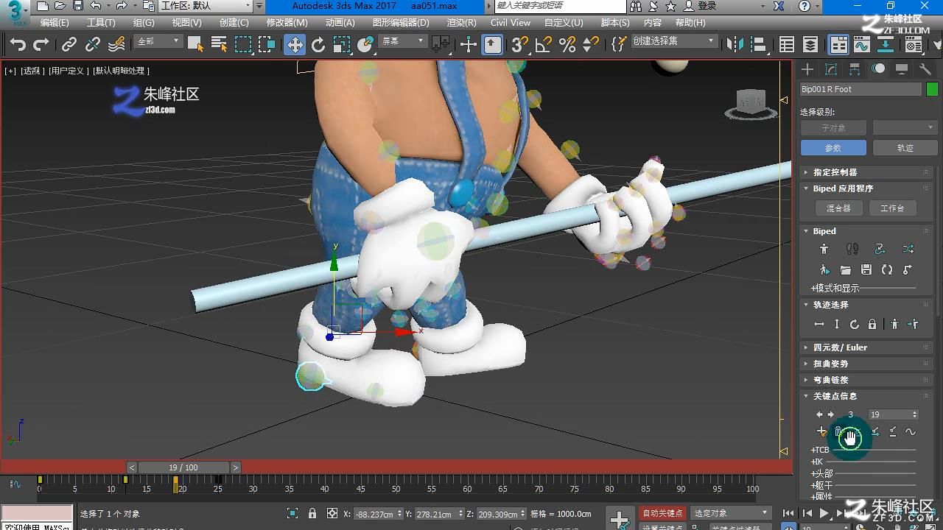The width and height of the screenshot is (943, 530).
Task: Redo the last undone action
Action: point(41,45)
